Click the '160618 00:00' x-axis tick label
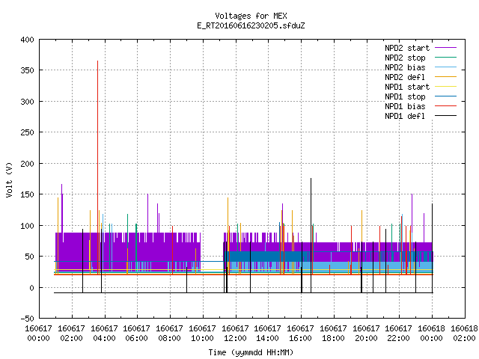479x359 pixels. pos(432,334)
